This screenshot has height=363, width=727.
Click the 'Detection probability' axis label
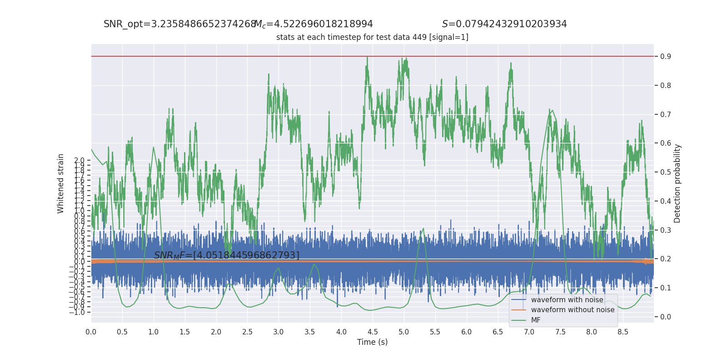pos(677,184)
